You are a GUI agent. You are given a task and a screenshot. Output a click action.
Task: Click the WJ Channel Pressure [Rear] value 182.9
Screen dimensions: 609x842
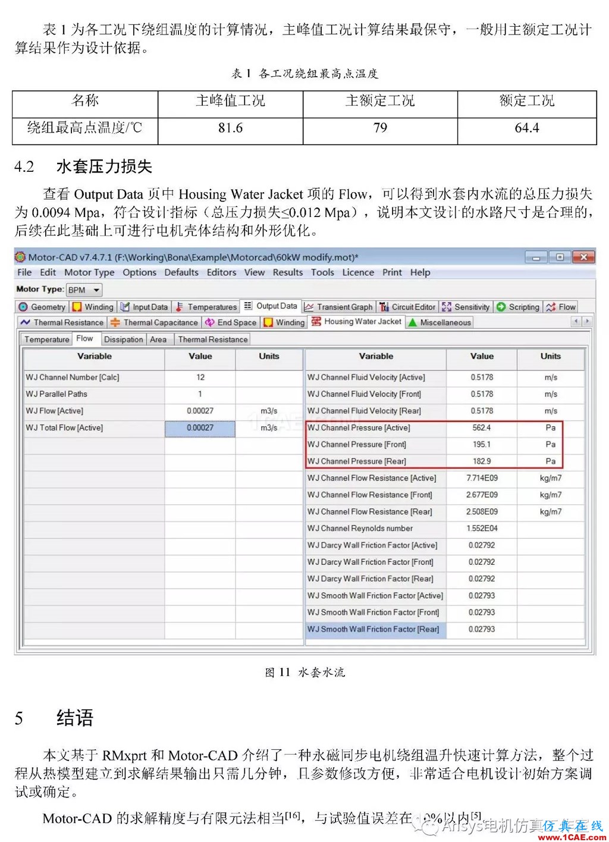tap(482, 461)
